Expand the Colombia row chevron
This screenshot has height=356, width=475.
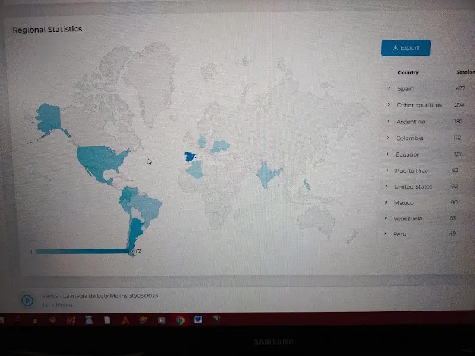(388, 138)
